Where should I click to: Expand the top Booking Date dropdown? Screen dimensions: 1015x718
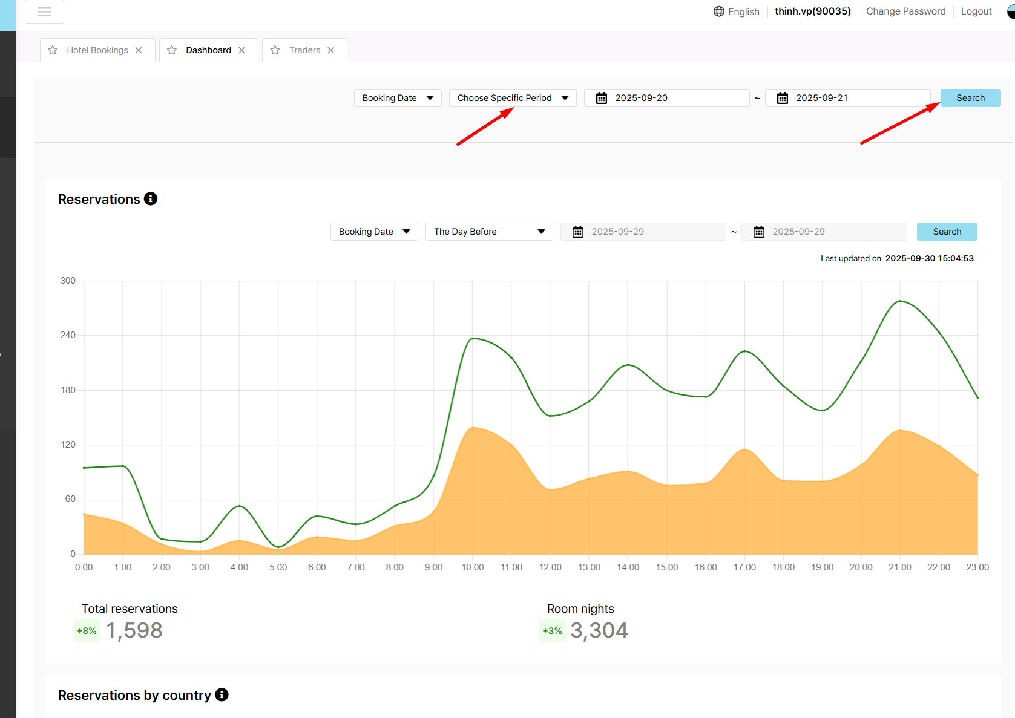tap(398, 98)
